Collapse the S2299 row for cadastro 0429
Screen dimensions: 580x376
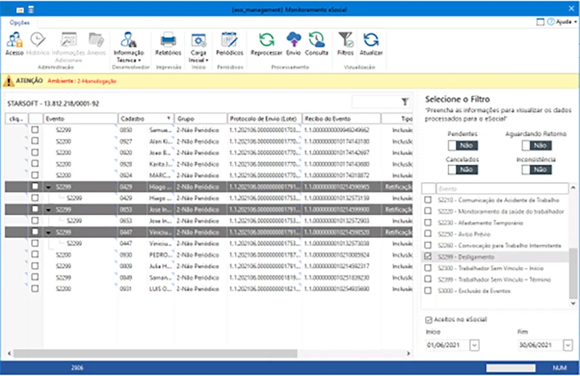point(48,187)
